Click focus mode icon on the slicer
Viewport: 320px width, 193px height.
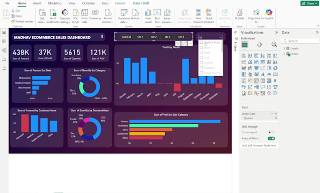(x=184, y=43)
